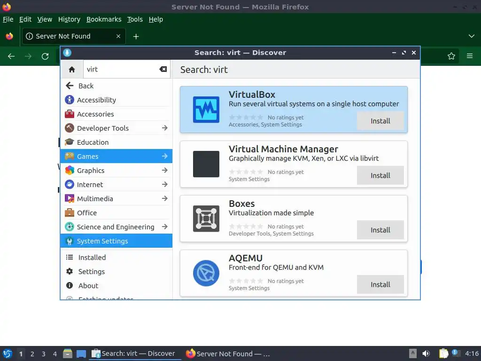Clear the virt search text
This screenshot has height=361, width=481.
pyautogui.click(x=163, y=70)
